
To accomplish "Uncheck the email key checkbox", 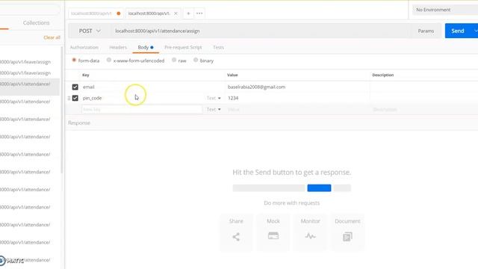I will [x=75, y=87].
